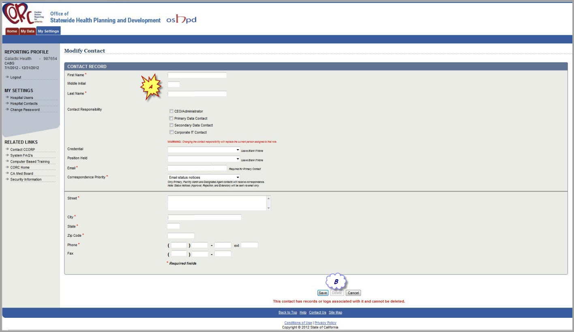Open the Correspondence Priority dropdown
The image size is (574, 332).
(204, 177)
